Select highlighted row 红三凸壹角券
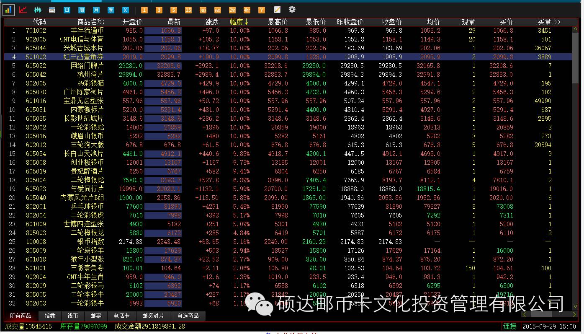The image size is (584, 334). point(288,57)
